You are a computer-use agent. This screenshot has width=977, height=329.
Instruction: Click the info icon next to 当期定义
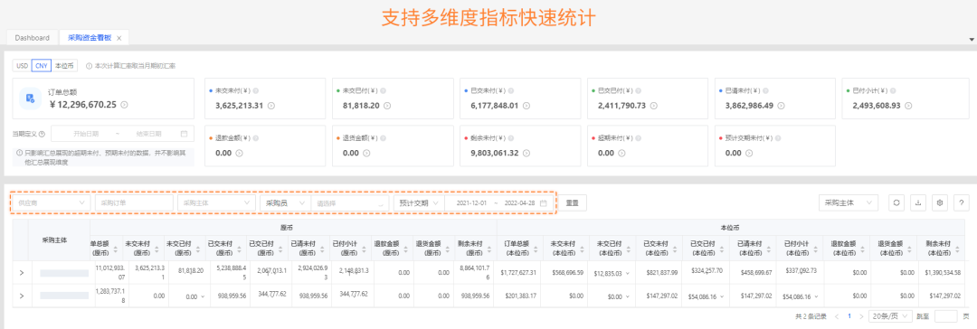click(x=42, y=134)
